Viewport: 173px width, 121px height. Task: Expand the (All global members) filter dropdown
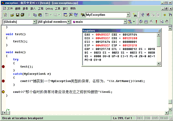[x=69, y=22]
